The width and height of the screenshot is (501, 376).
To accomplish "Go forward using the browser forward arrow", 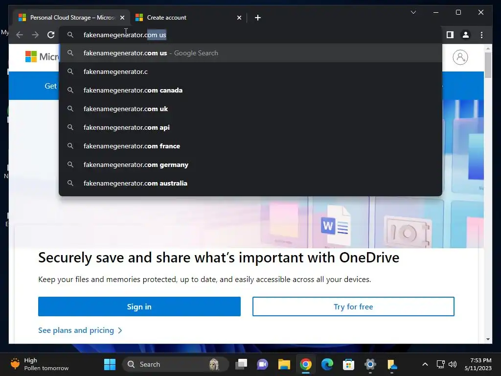I will point(35,35).
